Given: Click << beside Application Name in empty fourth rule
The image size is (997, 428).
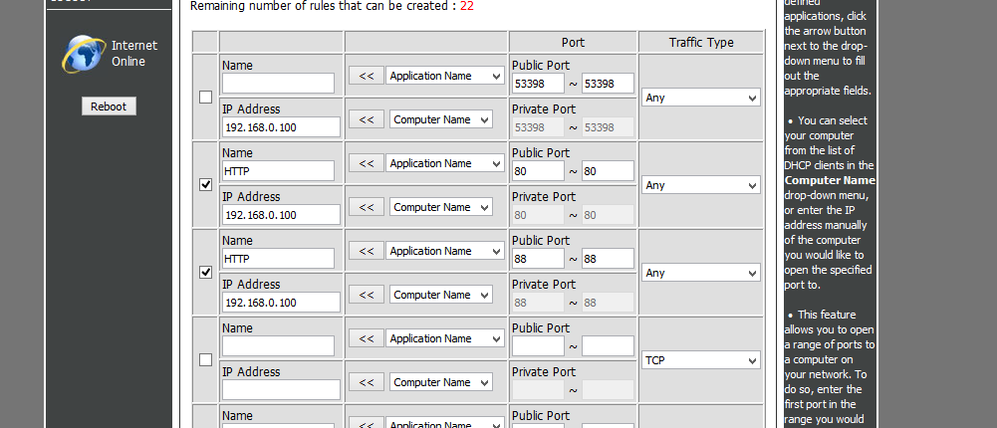Looking at the screenshot, I should 367,338.
